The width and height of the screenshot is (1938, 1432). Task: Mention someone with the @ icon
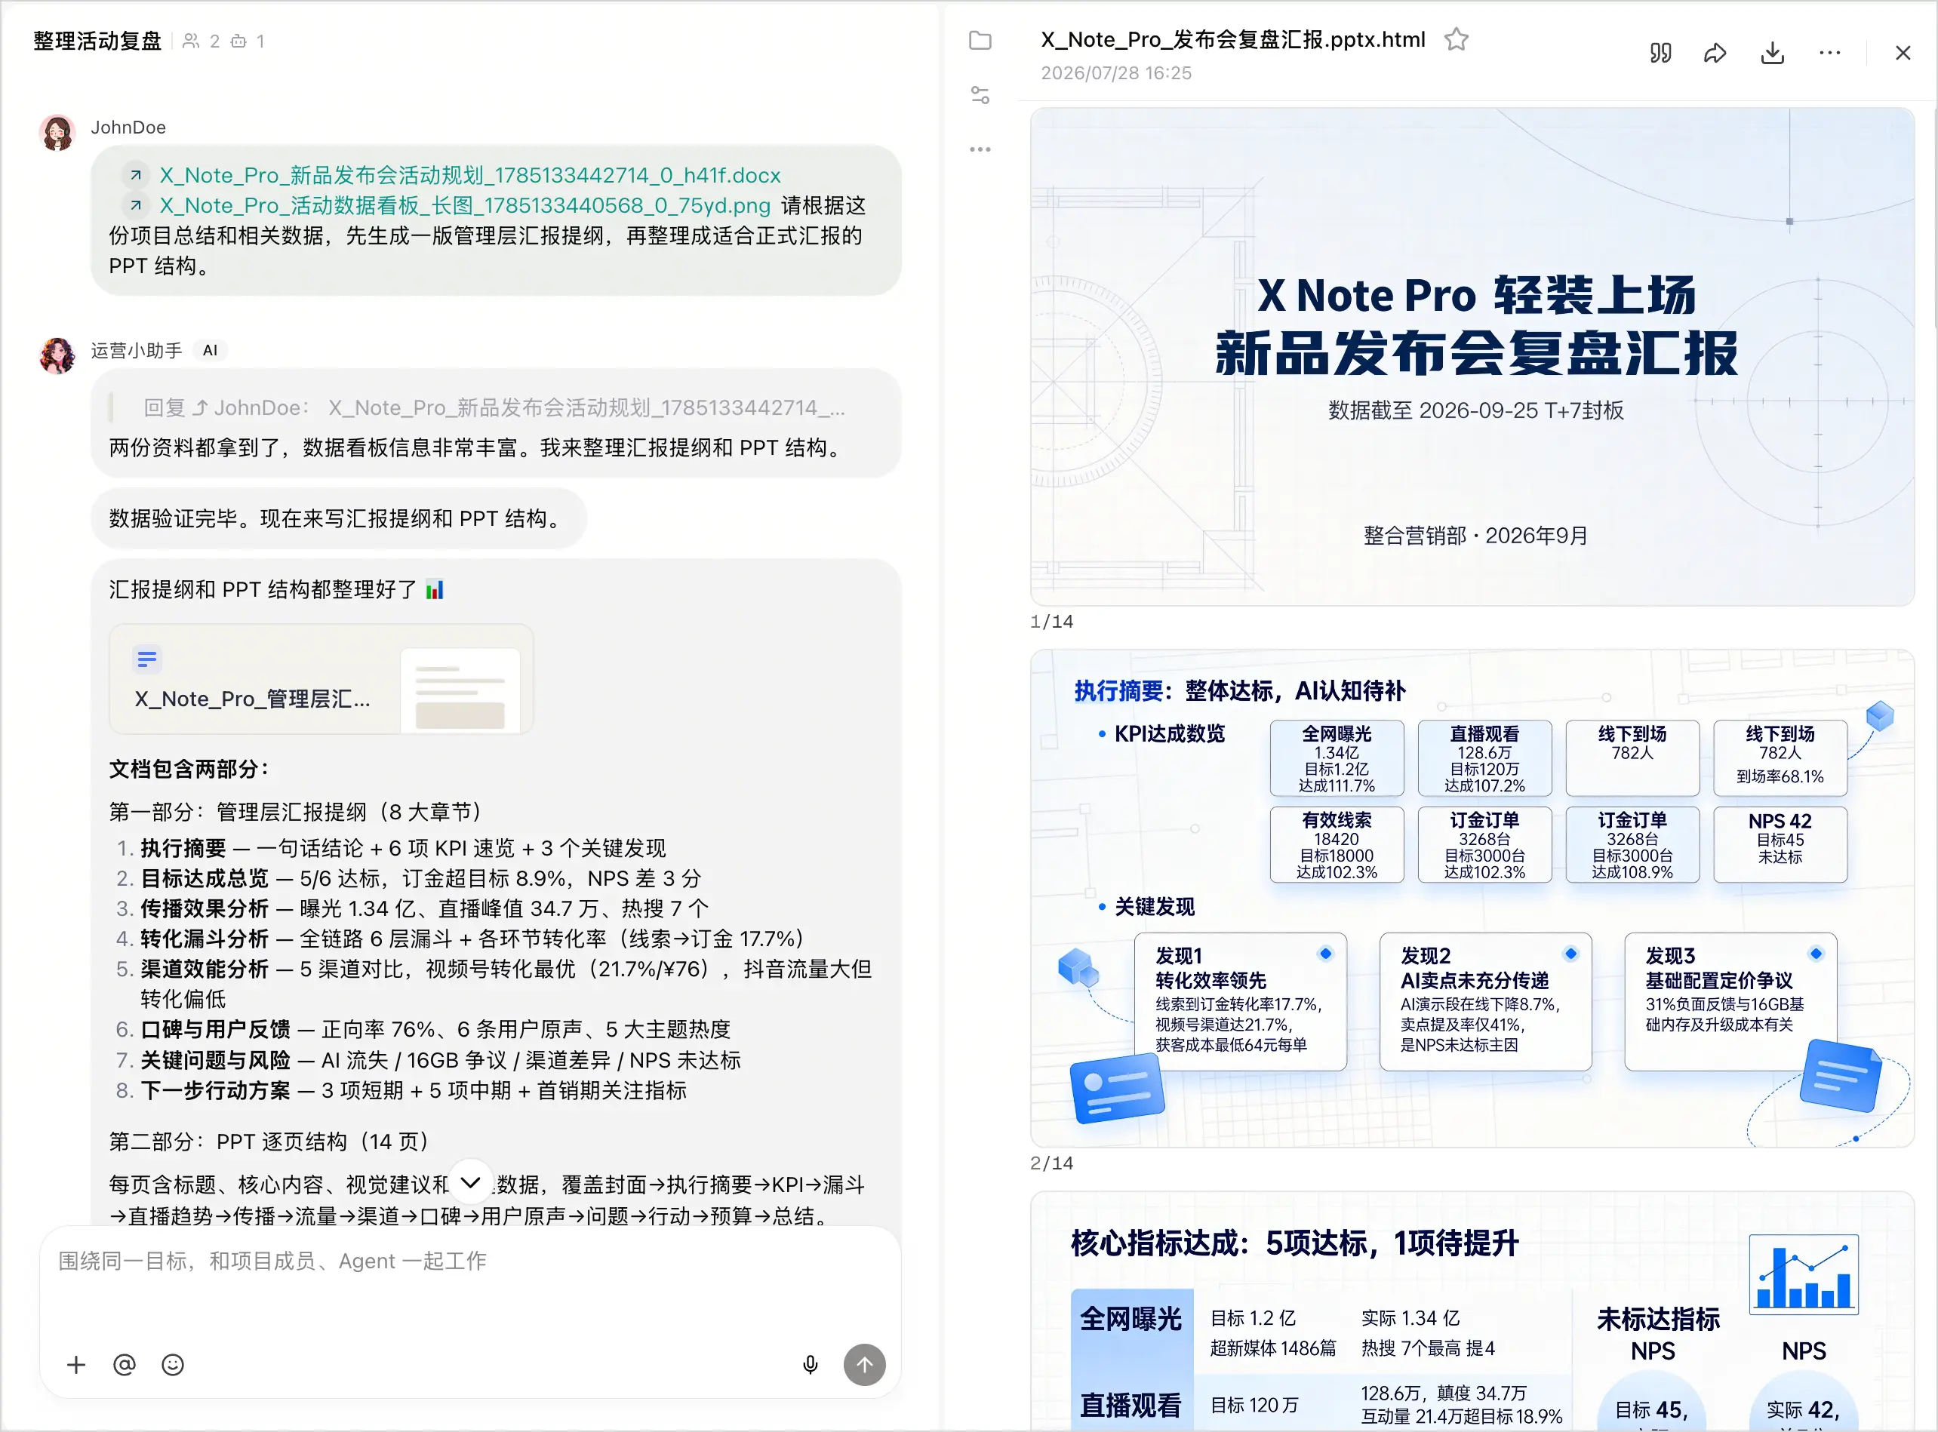point(124,1366)
